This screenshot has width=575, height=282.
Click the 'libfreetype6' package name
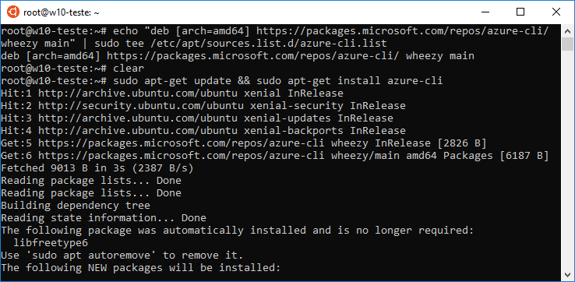tap(51, 243)
